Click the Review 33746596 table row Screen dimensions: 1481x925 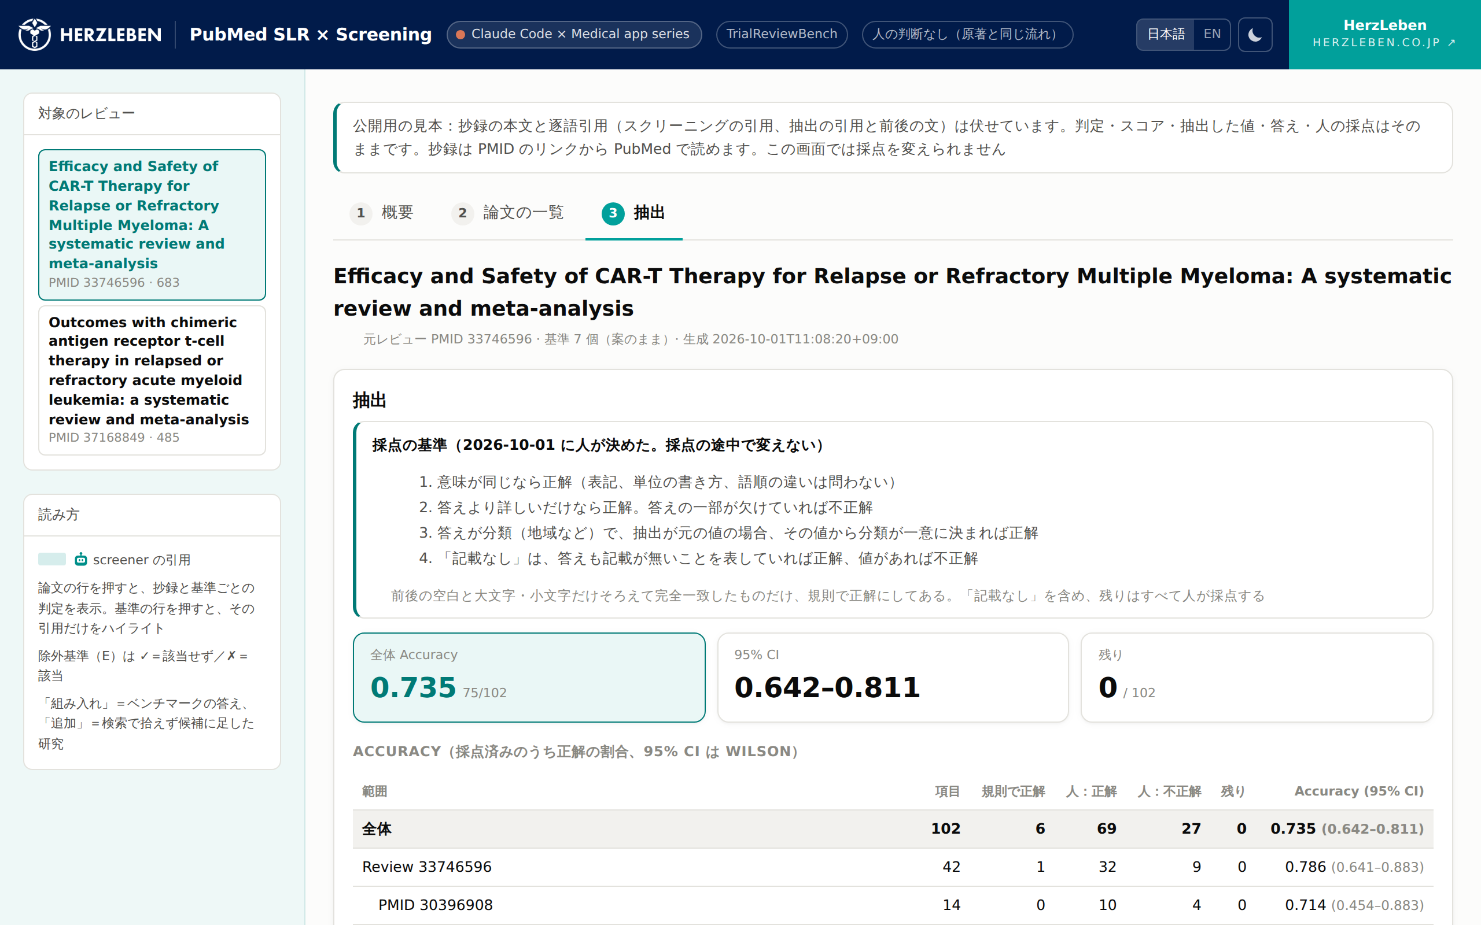tap(893, 867)
